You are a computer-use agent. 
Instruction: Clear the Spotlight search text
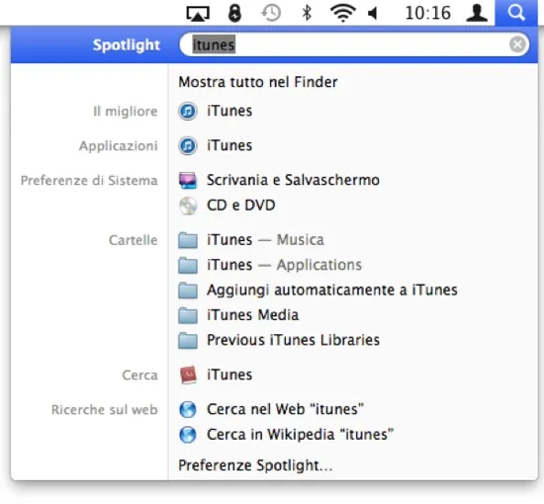tap(517, 44)
